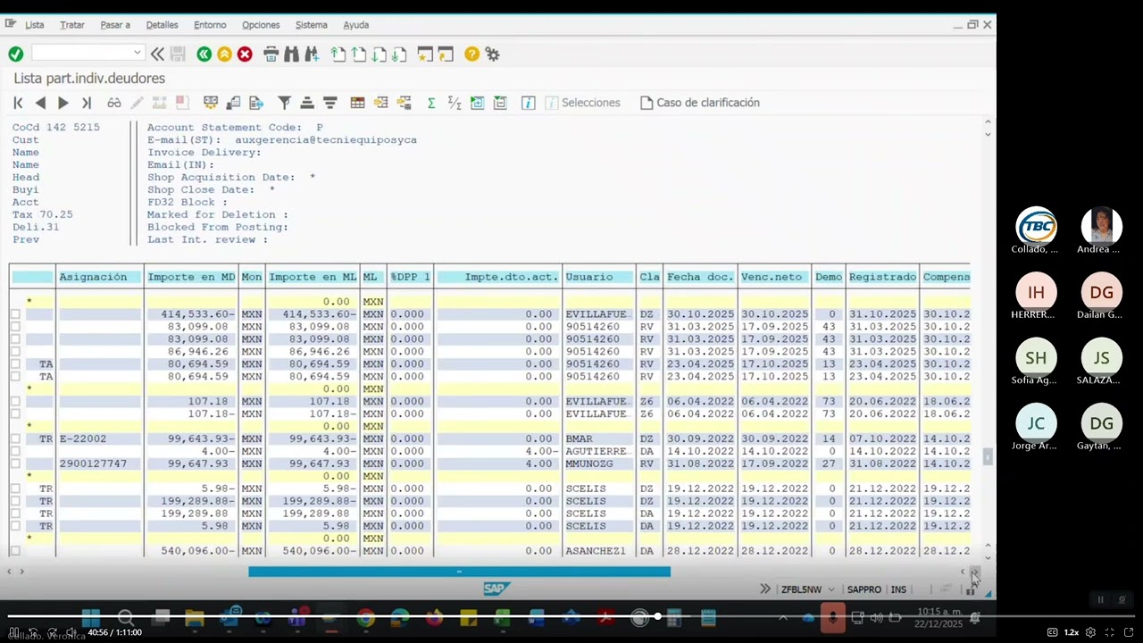Click the vertical scrollbar's down arrow at the bottom
The height and width of the screenshot is (643, 1143).
(988, 558)
